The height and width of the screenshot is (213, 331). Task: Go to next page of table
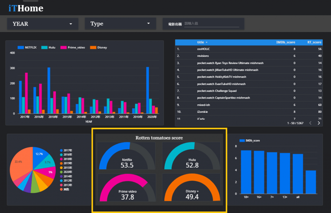[319, 123]
